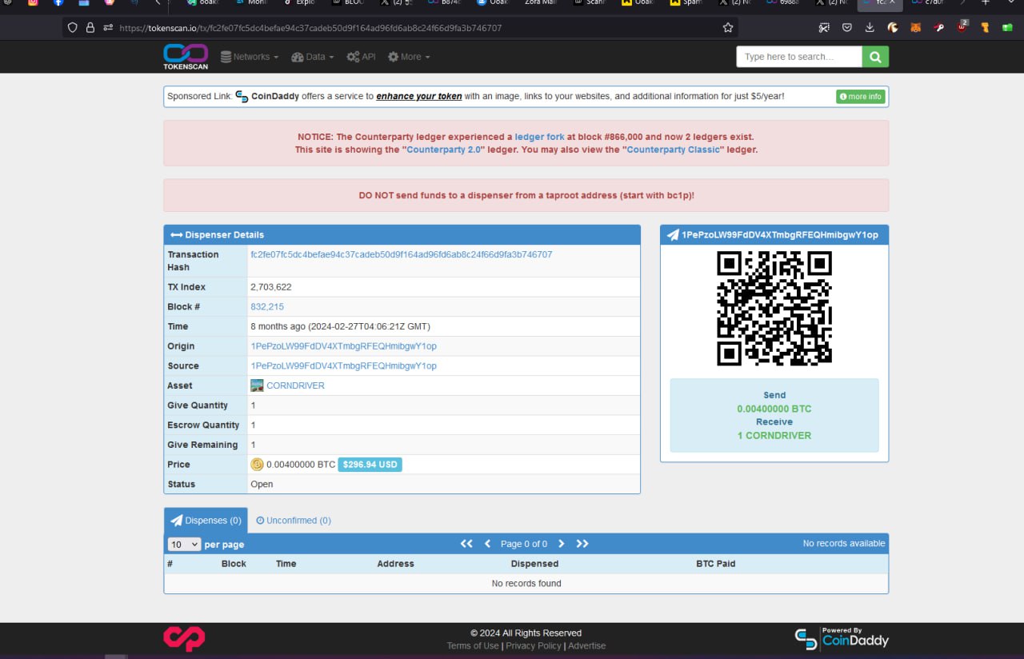Open the Source address link
Image resolution: width=1024 pixels, height=659 pixels.
[344, 366]
